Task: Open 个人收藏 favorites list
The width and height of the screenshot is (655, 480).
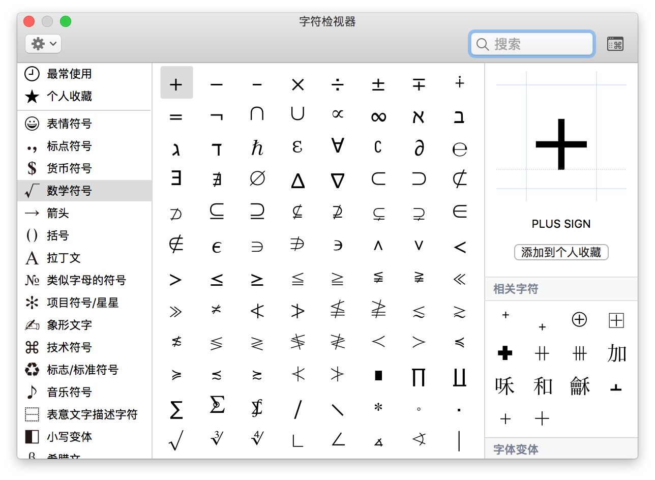Action: point(69,96)
